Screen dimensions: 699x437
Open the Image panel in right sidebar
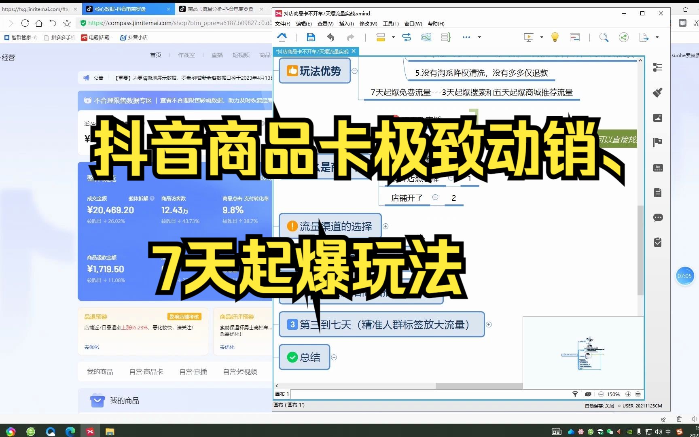click(x=658, y=118)
